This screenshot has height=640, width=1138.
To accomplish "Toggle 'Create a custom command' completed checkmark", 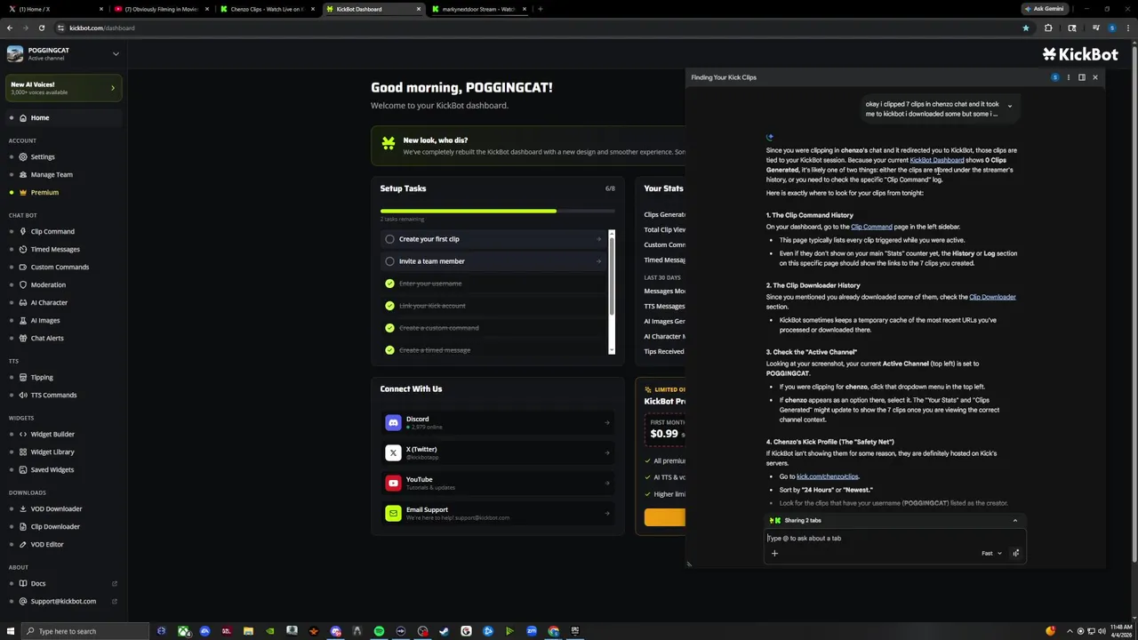I will point(389,328).
